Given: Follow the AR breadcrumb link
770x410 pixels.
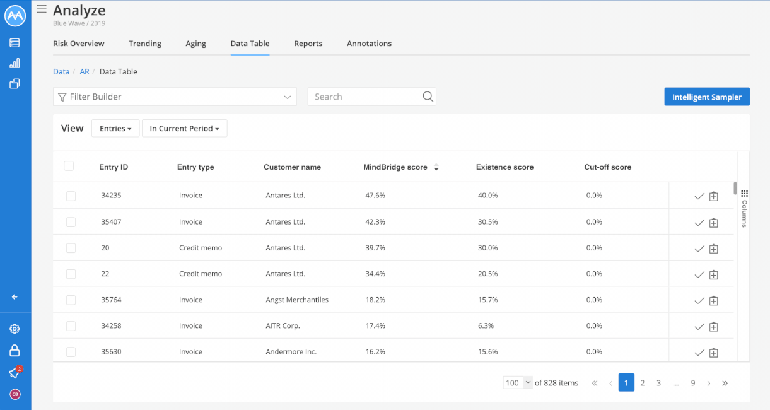Looking at the screenshot, I should click(x=85, y=71).
